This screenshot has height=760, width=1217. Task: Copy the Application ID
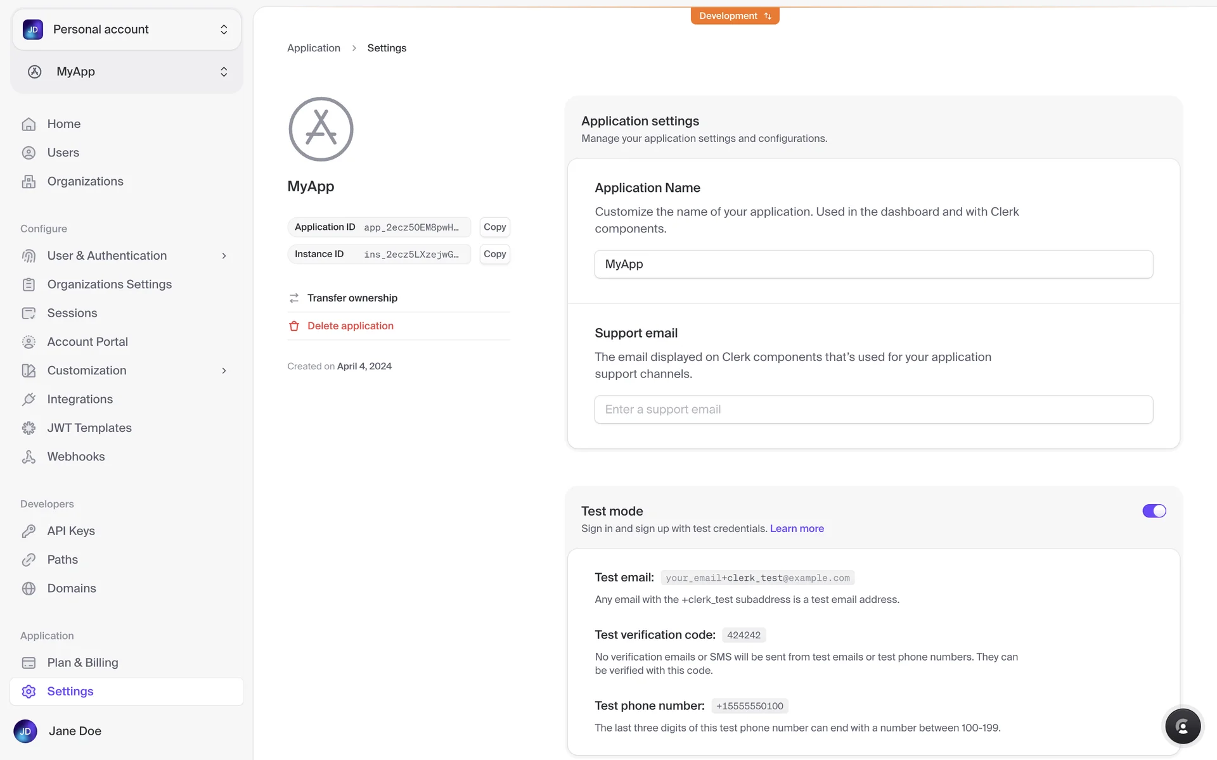494,227
